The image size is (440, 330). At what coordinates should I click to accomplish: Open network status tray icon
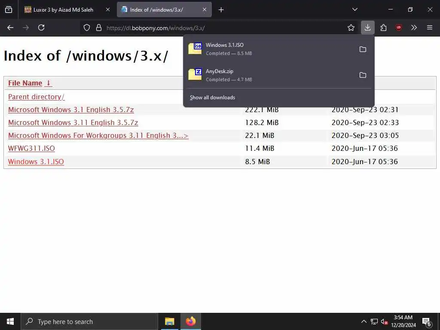tap(374, 321)
